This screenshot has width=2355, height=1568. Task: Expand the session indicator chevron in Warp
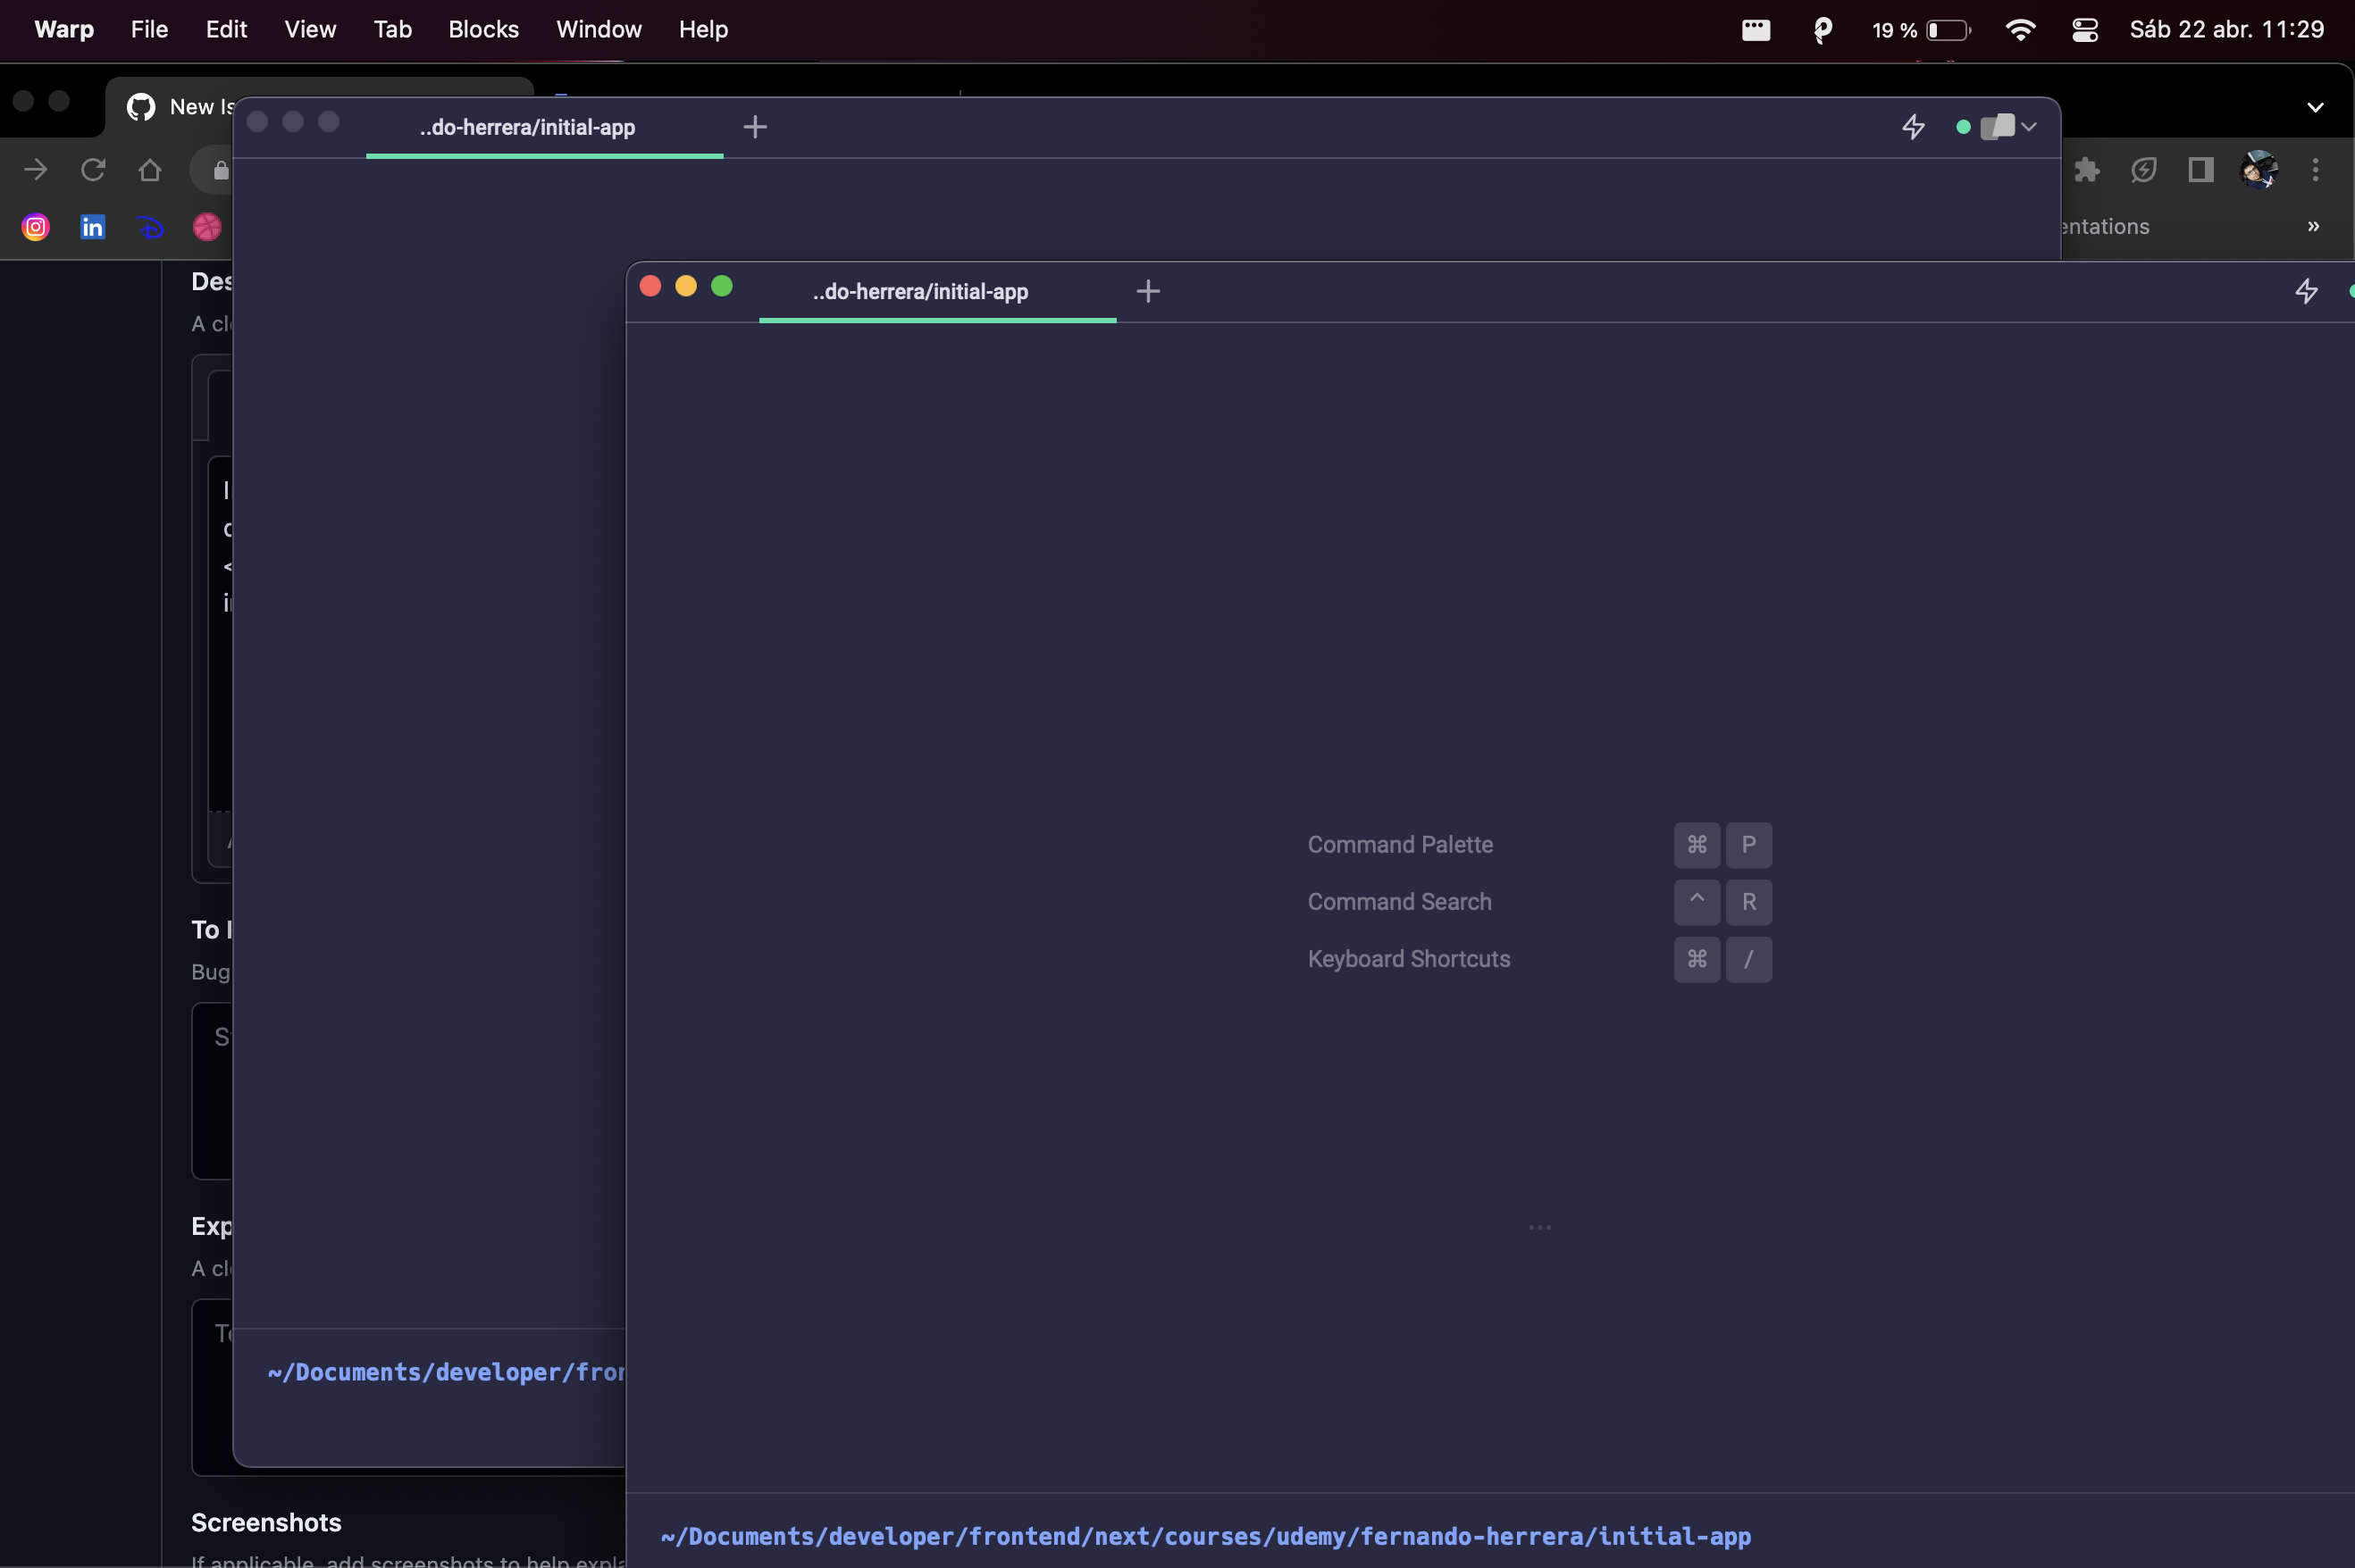click(2028, 127)
